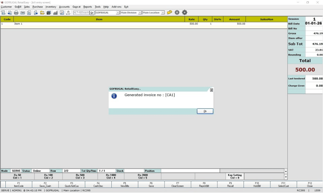Click the Last tendered value field

(314, 79)
